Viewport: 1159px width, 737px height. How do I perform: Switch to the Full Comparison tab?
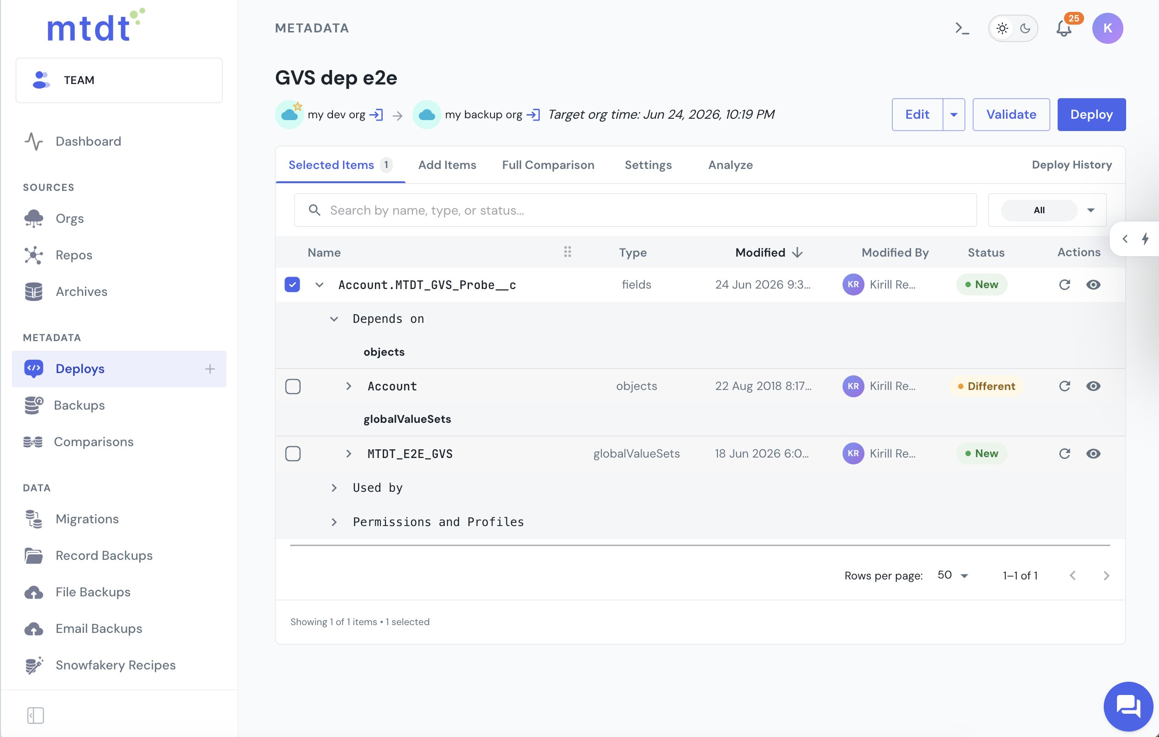pos(548,165)
